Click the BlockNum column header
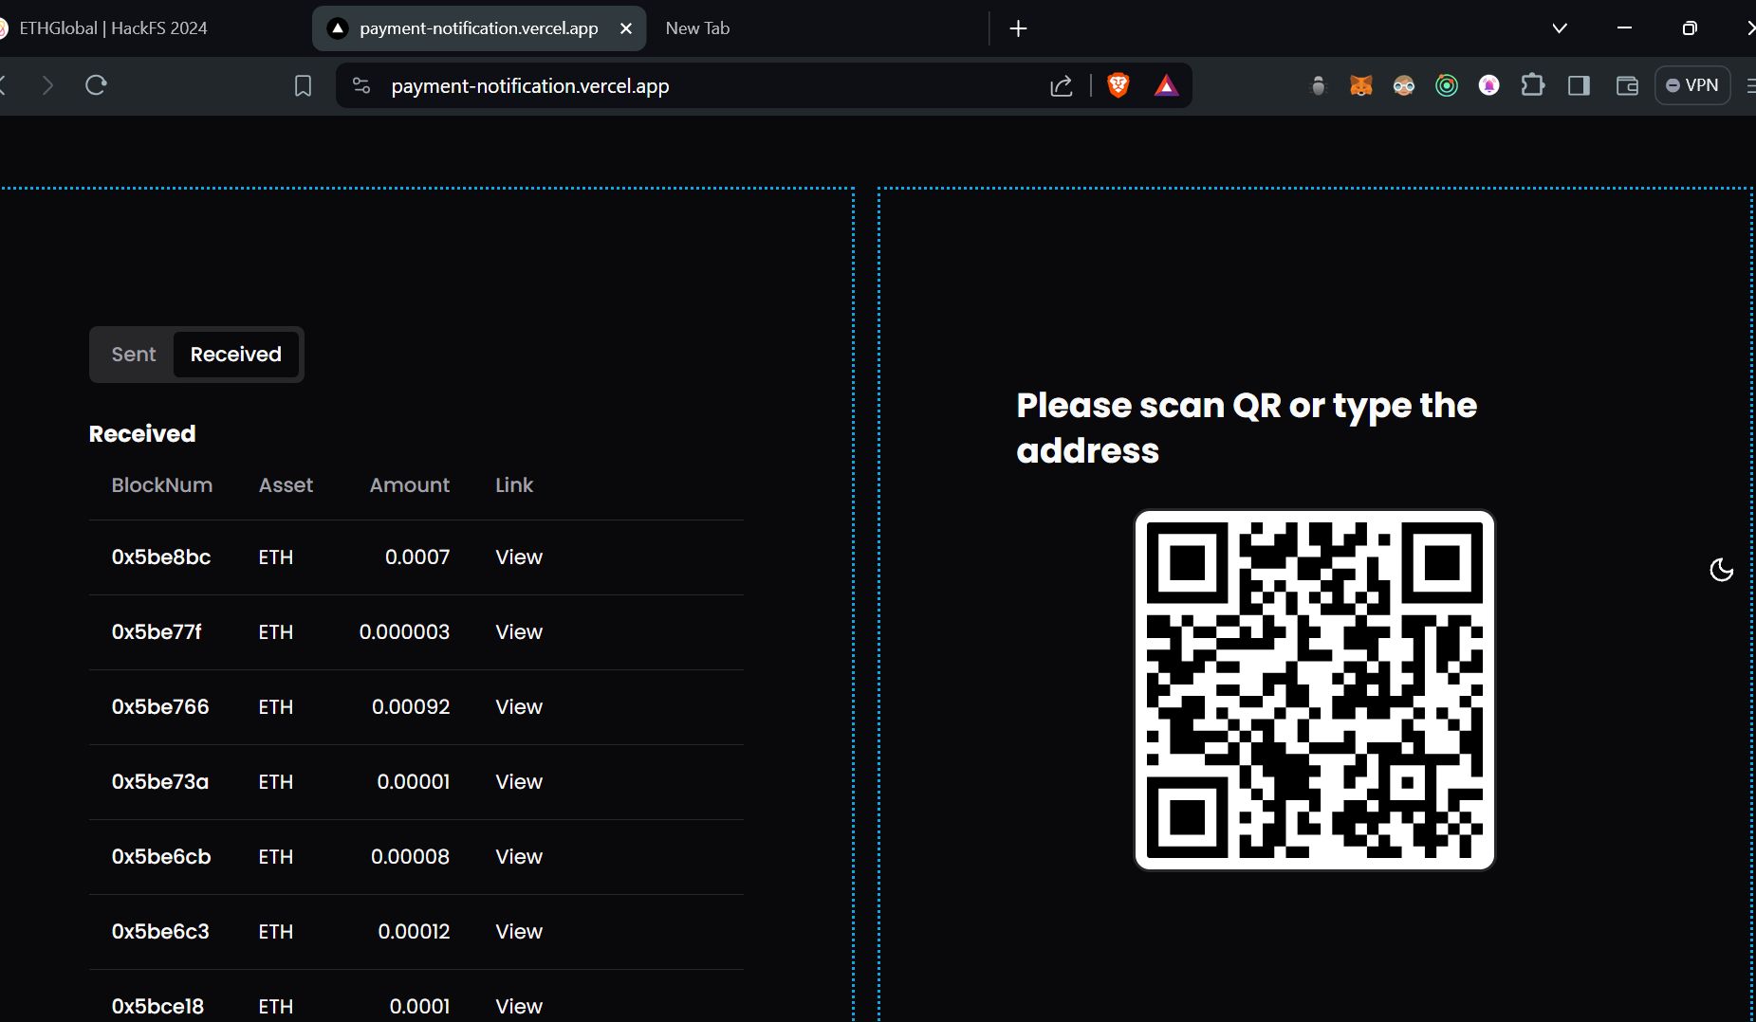The width and height of the screenshot is (1756, 1022). (x=162, y=485)
